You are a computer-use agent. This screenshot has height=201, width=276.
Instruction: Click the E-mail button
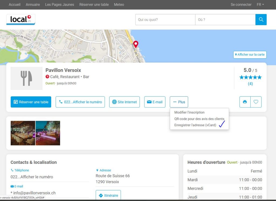pos(155,102)
